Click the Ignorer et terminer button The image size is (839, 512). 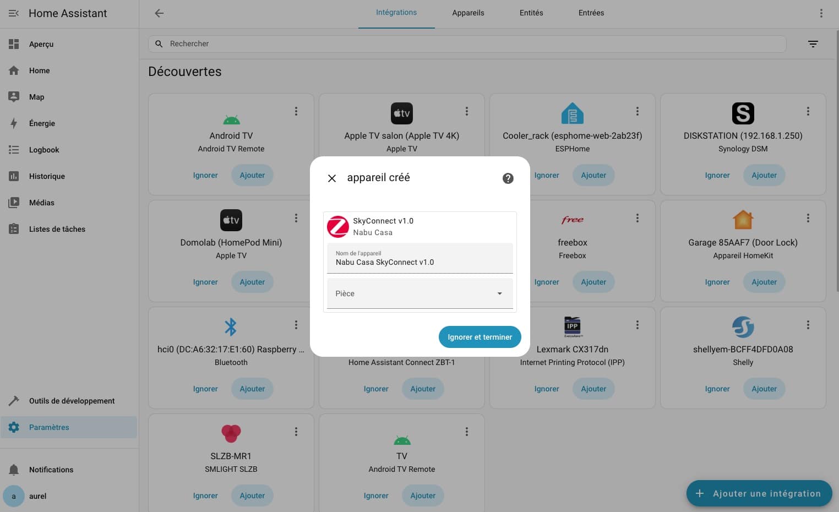(480, 337)
